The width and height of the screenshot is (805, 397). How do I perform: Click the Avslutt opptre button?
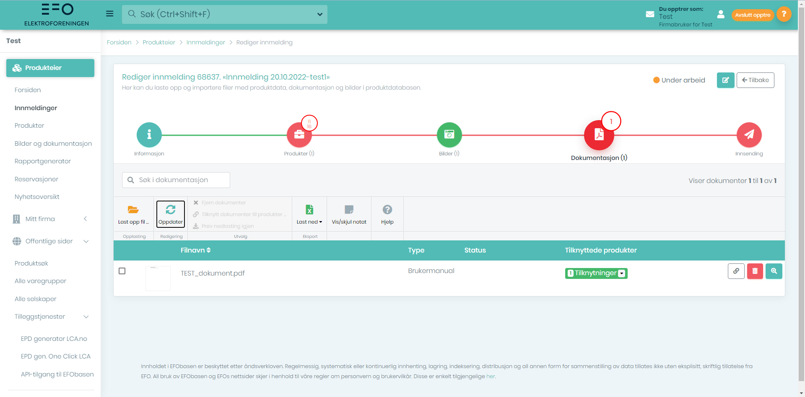pos(753,15)
